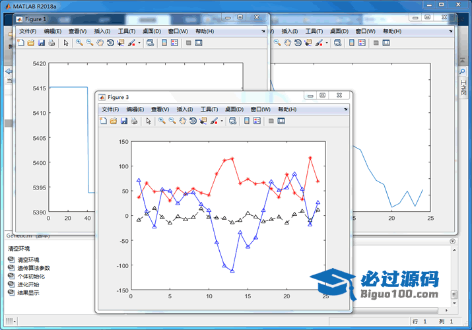This screenshot has width=472, height=330.
Task: Open 工具(T) menu in Figure 1
Action: pos(127,31)
